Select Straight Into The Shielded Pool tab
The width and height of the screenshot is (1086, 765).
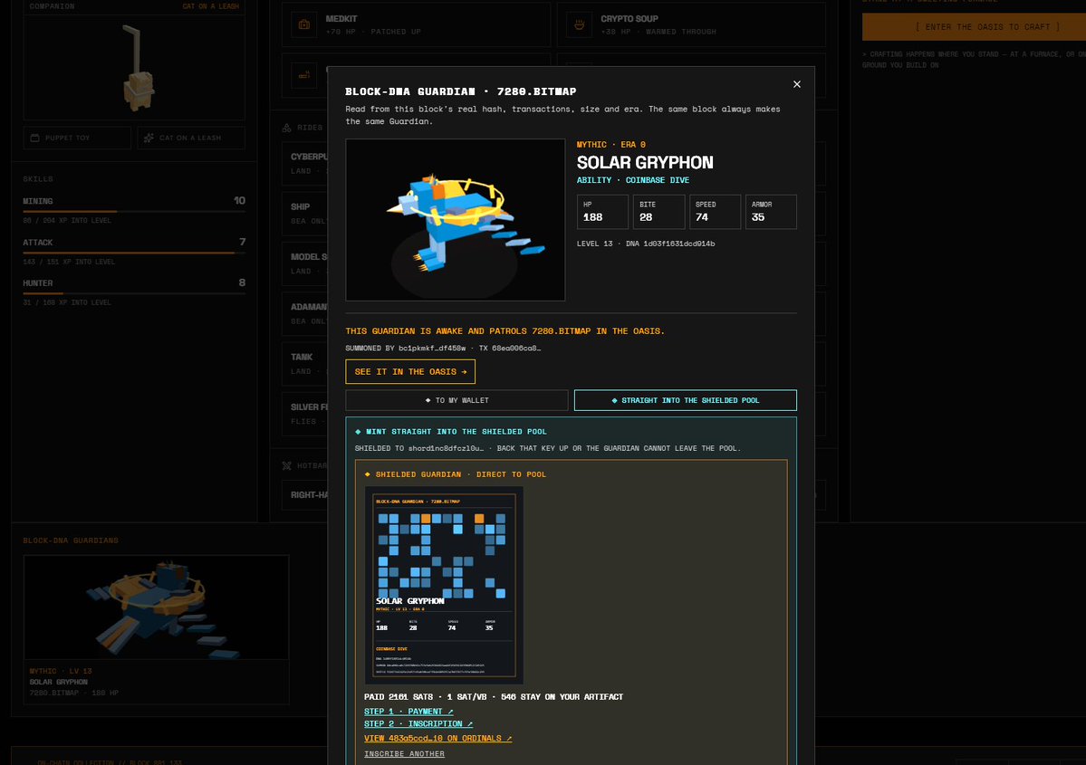(685, 400)
